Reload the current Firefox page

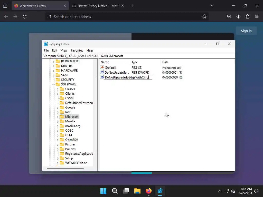point(25,17)
